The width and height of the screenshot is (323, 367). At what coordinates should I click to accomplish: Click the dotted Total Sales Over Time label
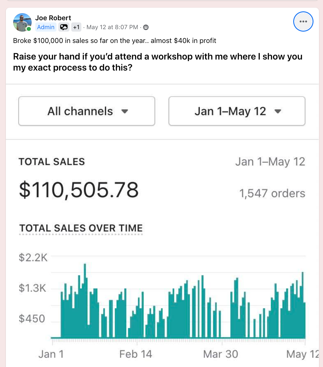[81, 228]
